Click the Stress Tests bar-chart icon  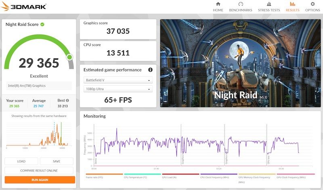coord(269,4)
